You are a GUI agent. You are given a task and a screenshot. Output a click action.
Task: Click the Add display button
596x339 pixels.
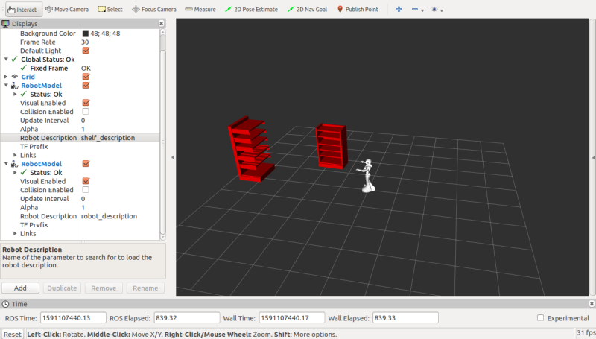(x=20, y=288)
